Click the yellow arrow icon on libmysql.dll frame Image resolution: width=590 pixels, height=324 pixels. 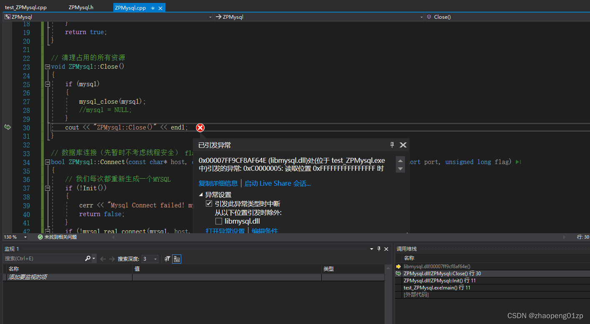pos(398,267)
